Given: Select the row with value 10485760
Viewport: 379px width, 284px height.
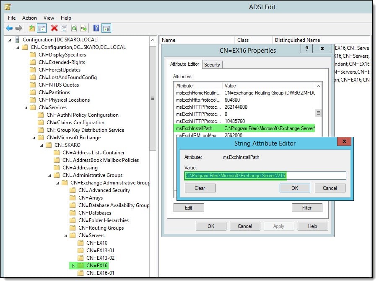Looking at the screenshot, I should click(x=244, y=121).
